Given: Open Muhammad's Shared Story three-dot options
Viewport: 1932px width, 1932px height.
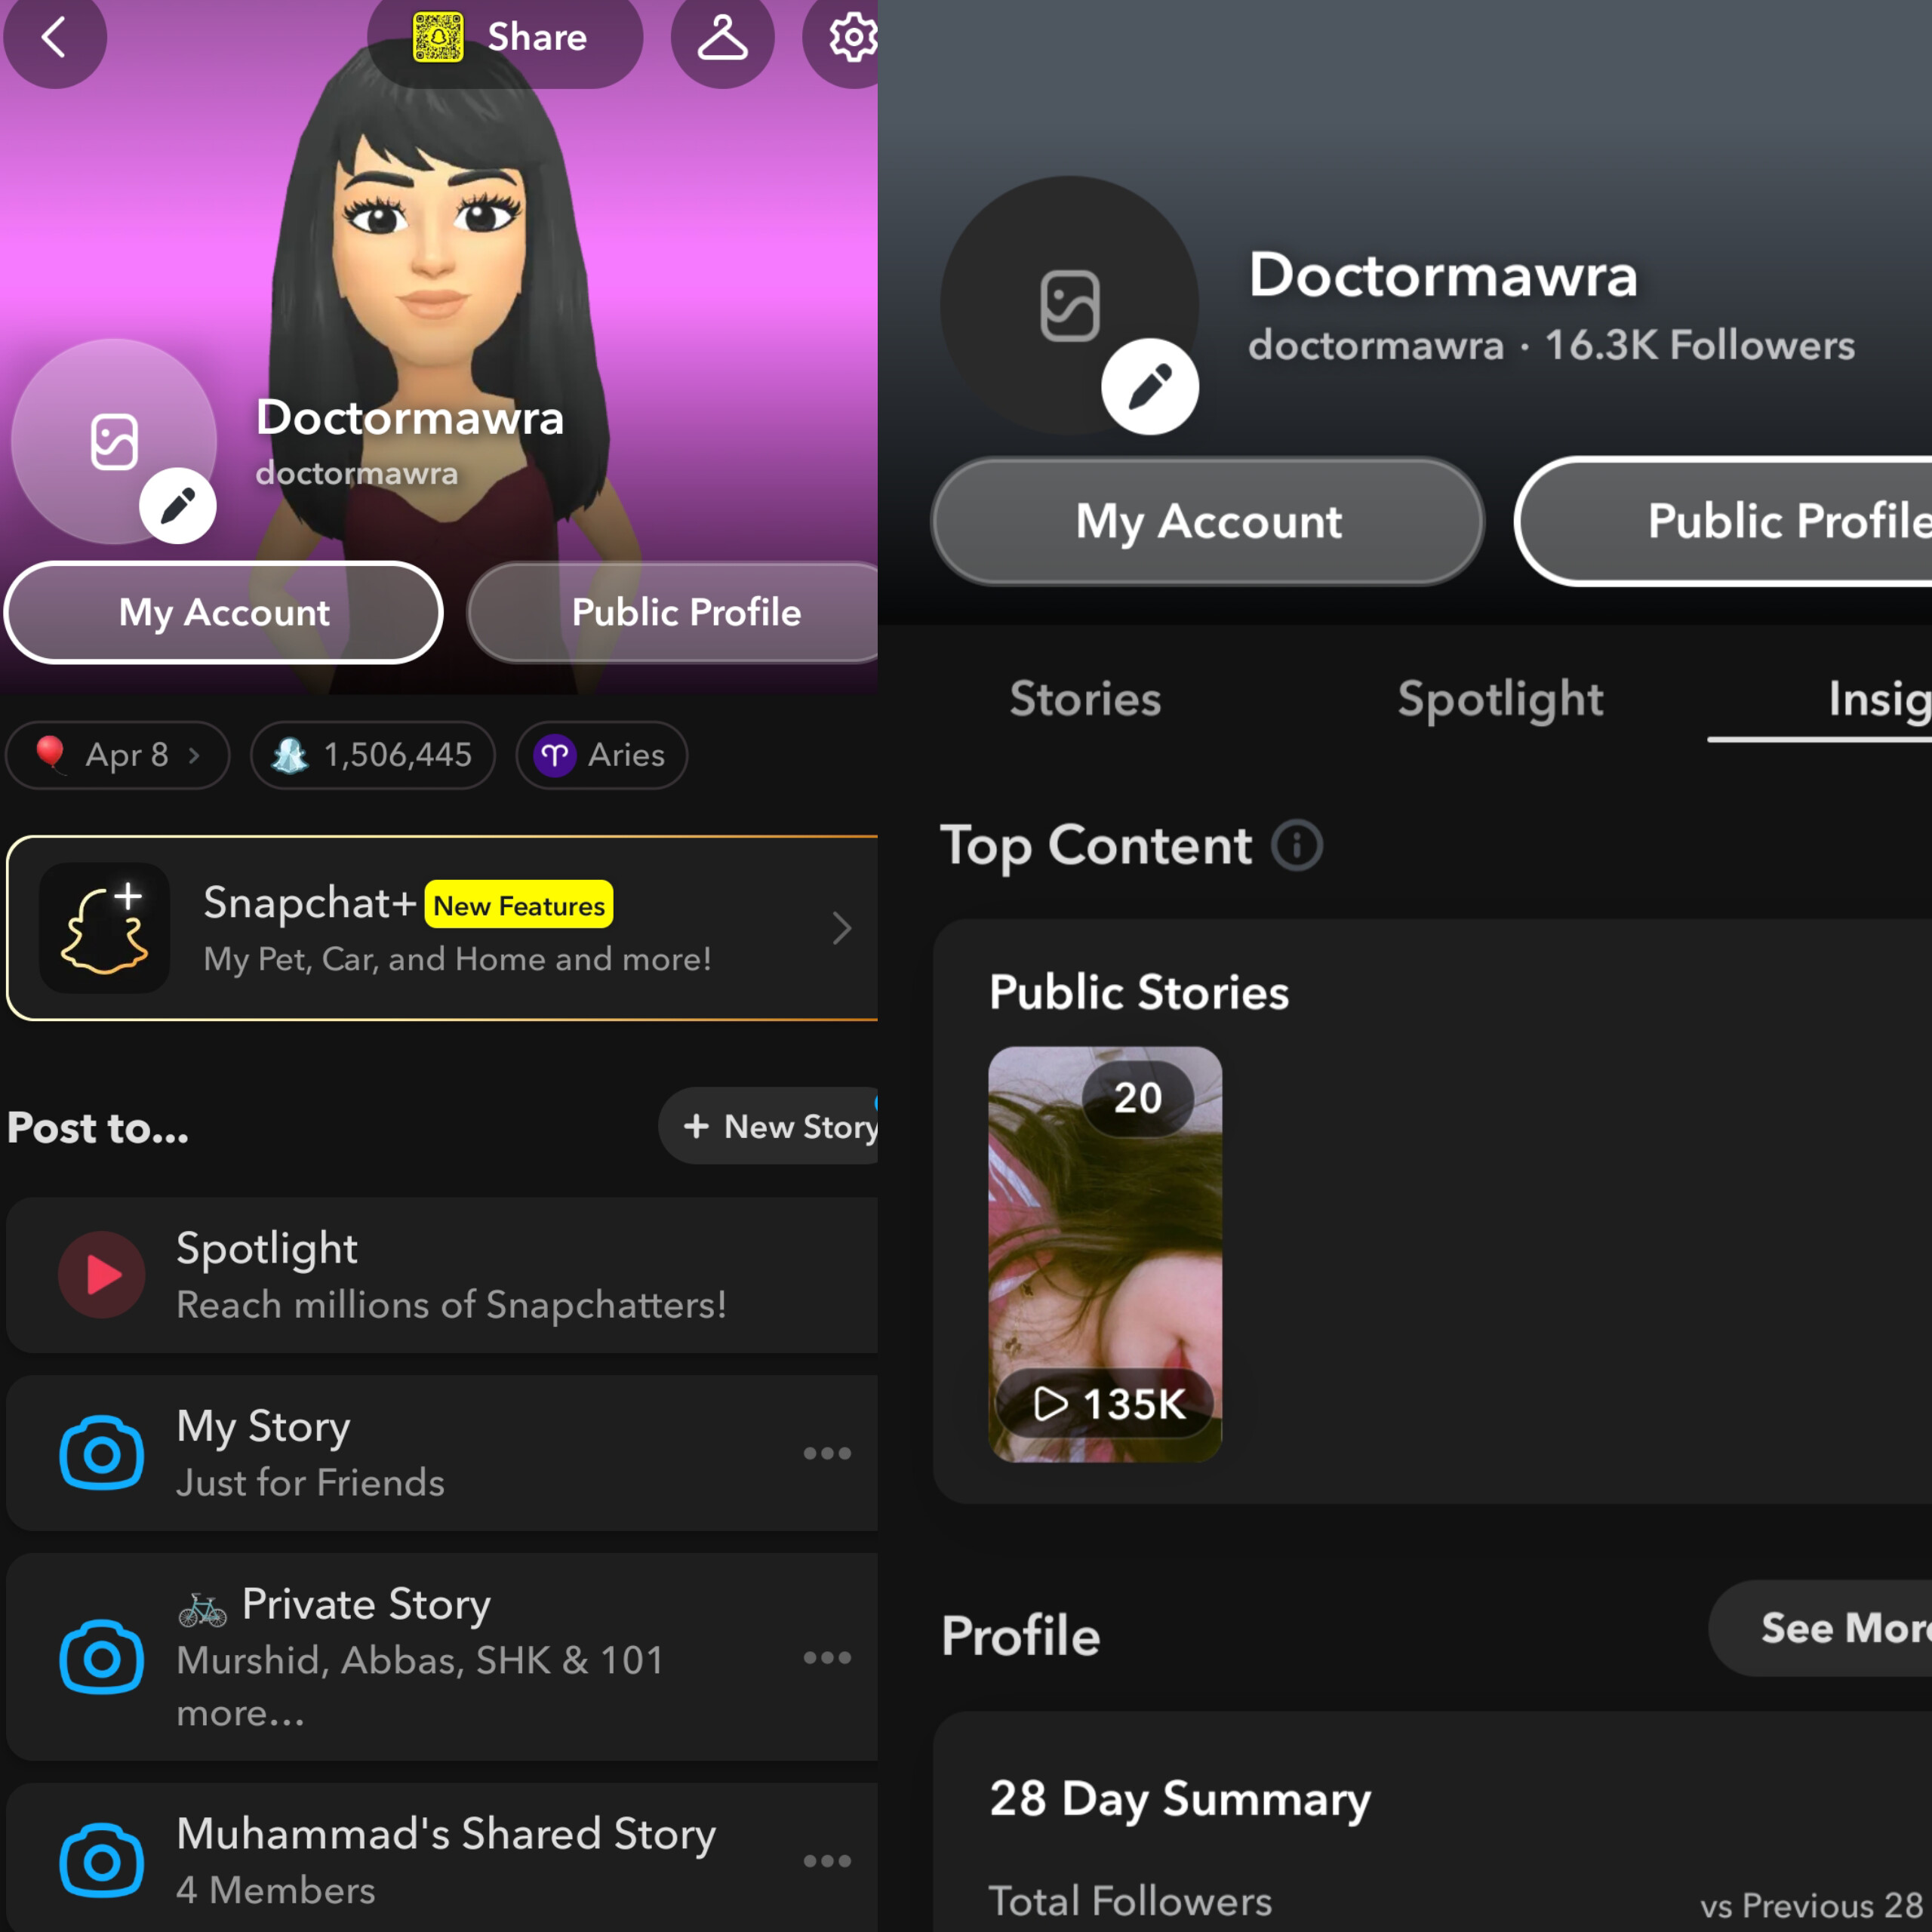Looking at the screenshot, I should (x=827, y=1861).
